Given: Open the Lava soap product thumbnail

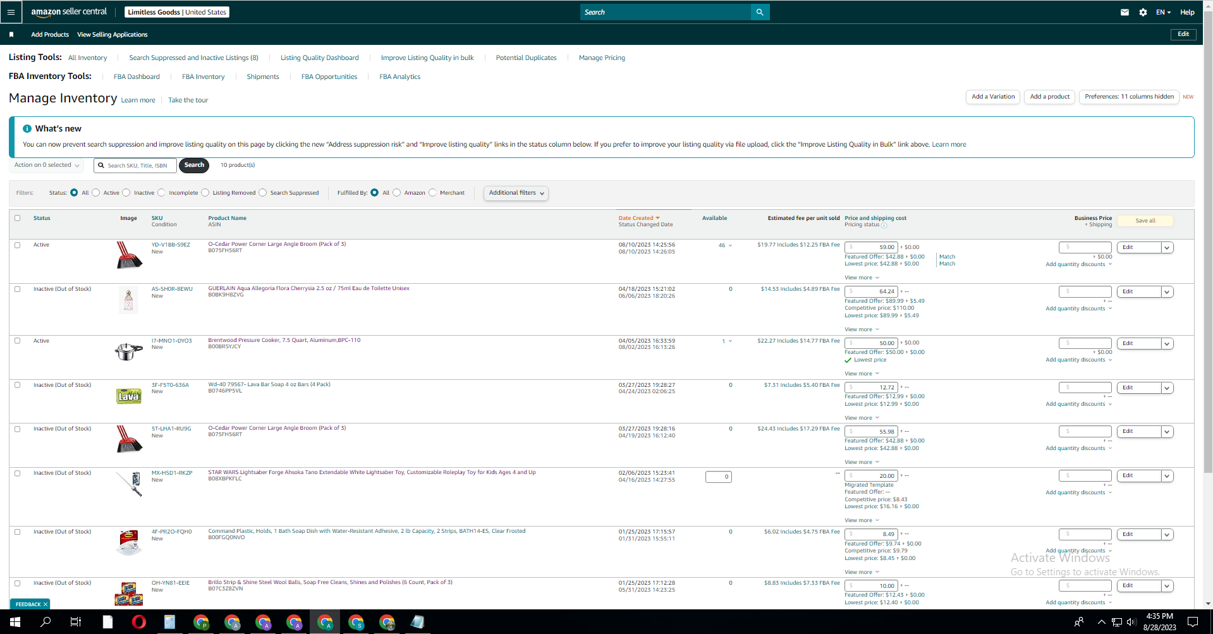Looking at the screenshot, I should click(129, 396).
